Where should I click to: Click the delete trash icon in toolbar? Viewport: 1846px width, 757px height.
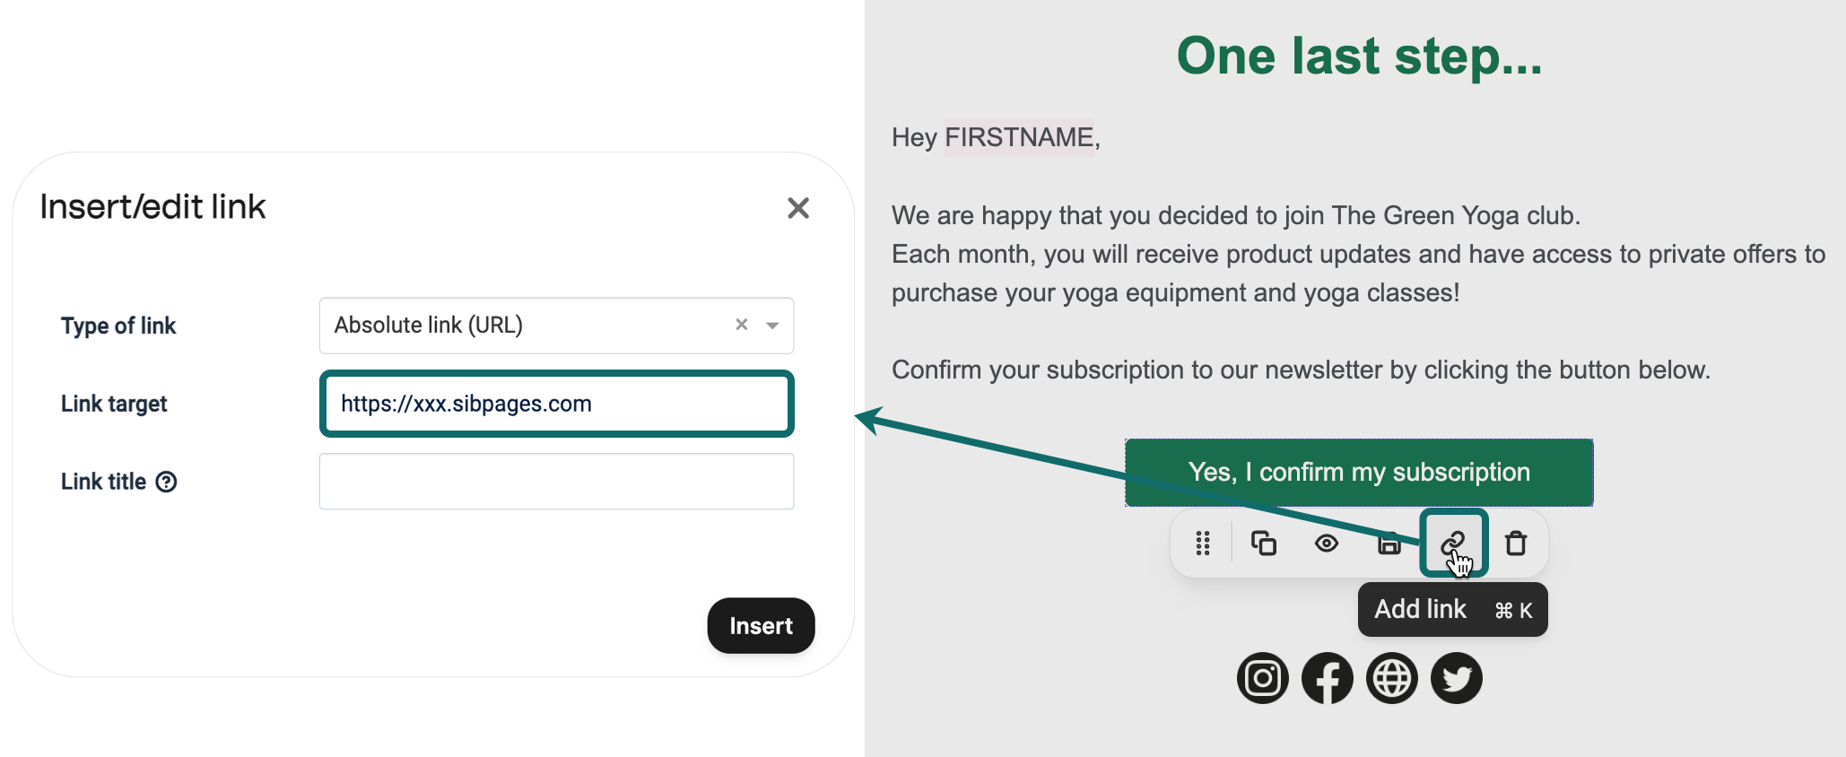1516,544
